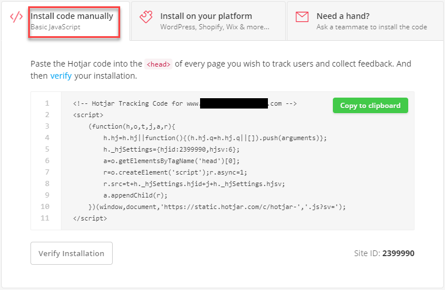Click the h._hjSettings={hjid:2399990 line

pyautogui.click(x=171, y=149)
